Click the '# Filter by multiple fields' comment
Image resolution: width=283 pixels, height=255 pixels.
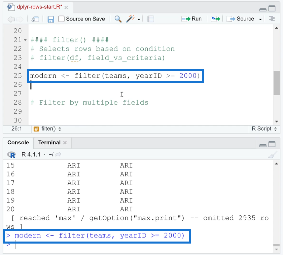[90, 103]
